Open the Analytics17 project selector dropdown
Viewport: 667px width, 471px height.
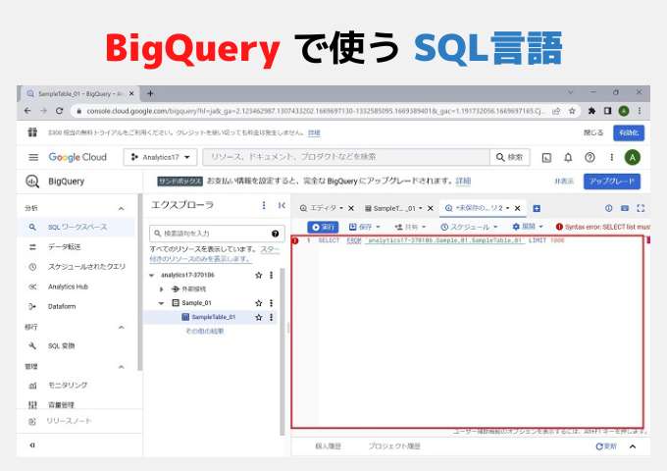(x=160, y=157)
